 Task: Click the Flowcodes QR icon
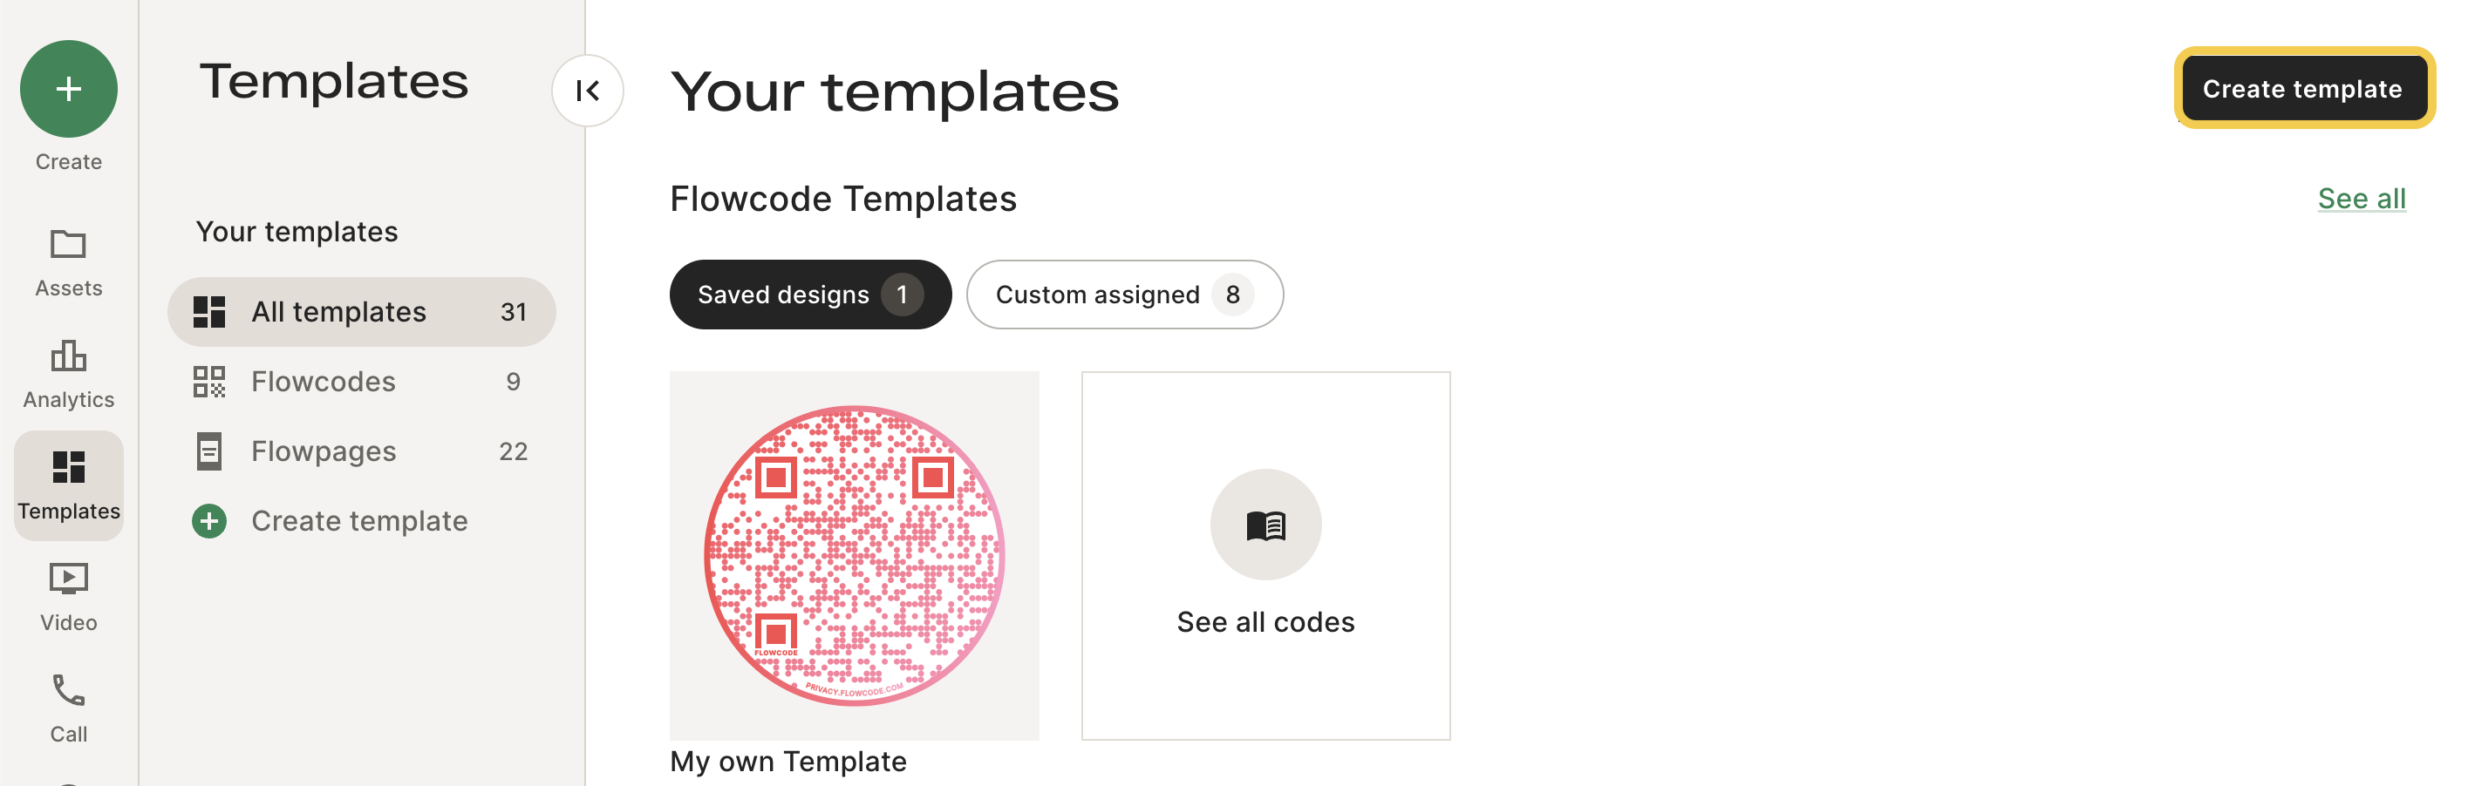point(208,382)
